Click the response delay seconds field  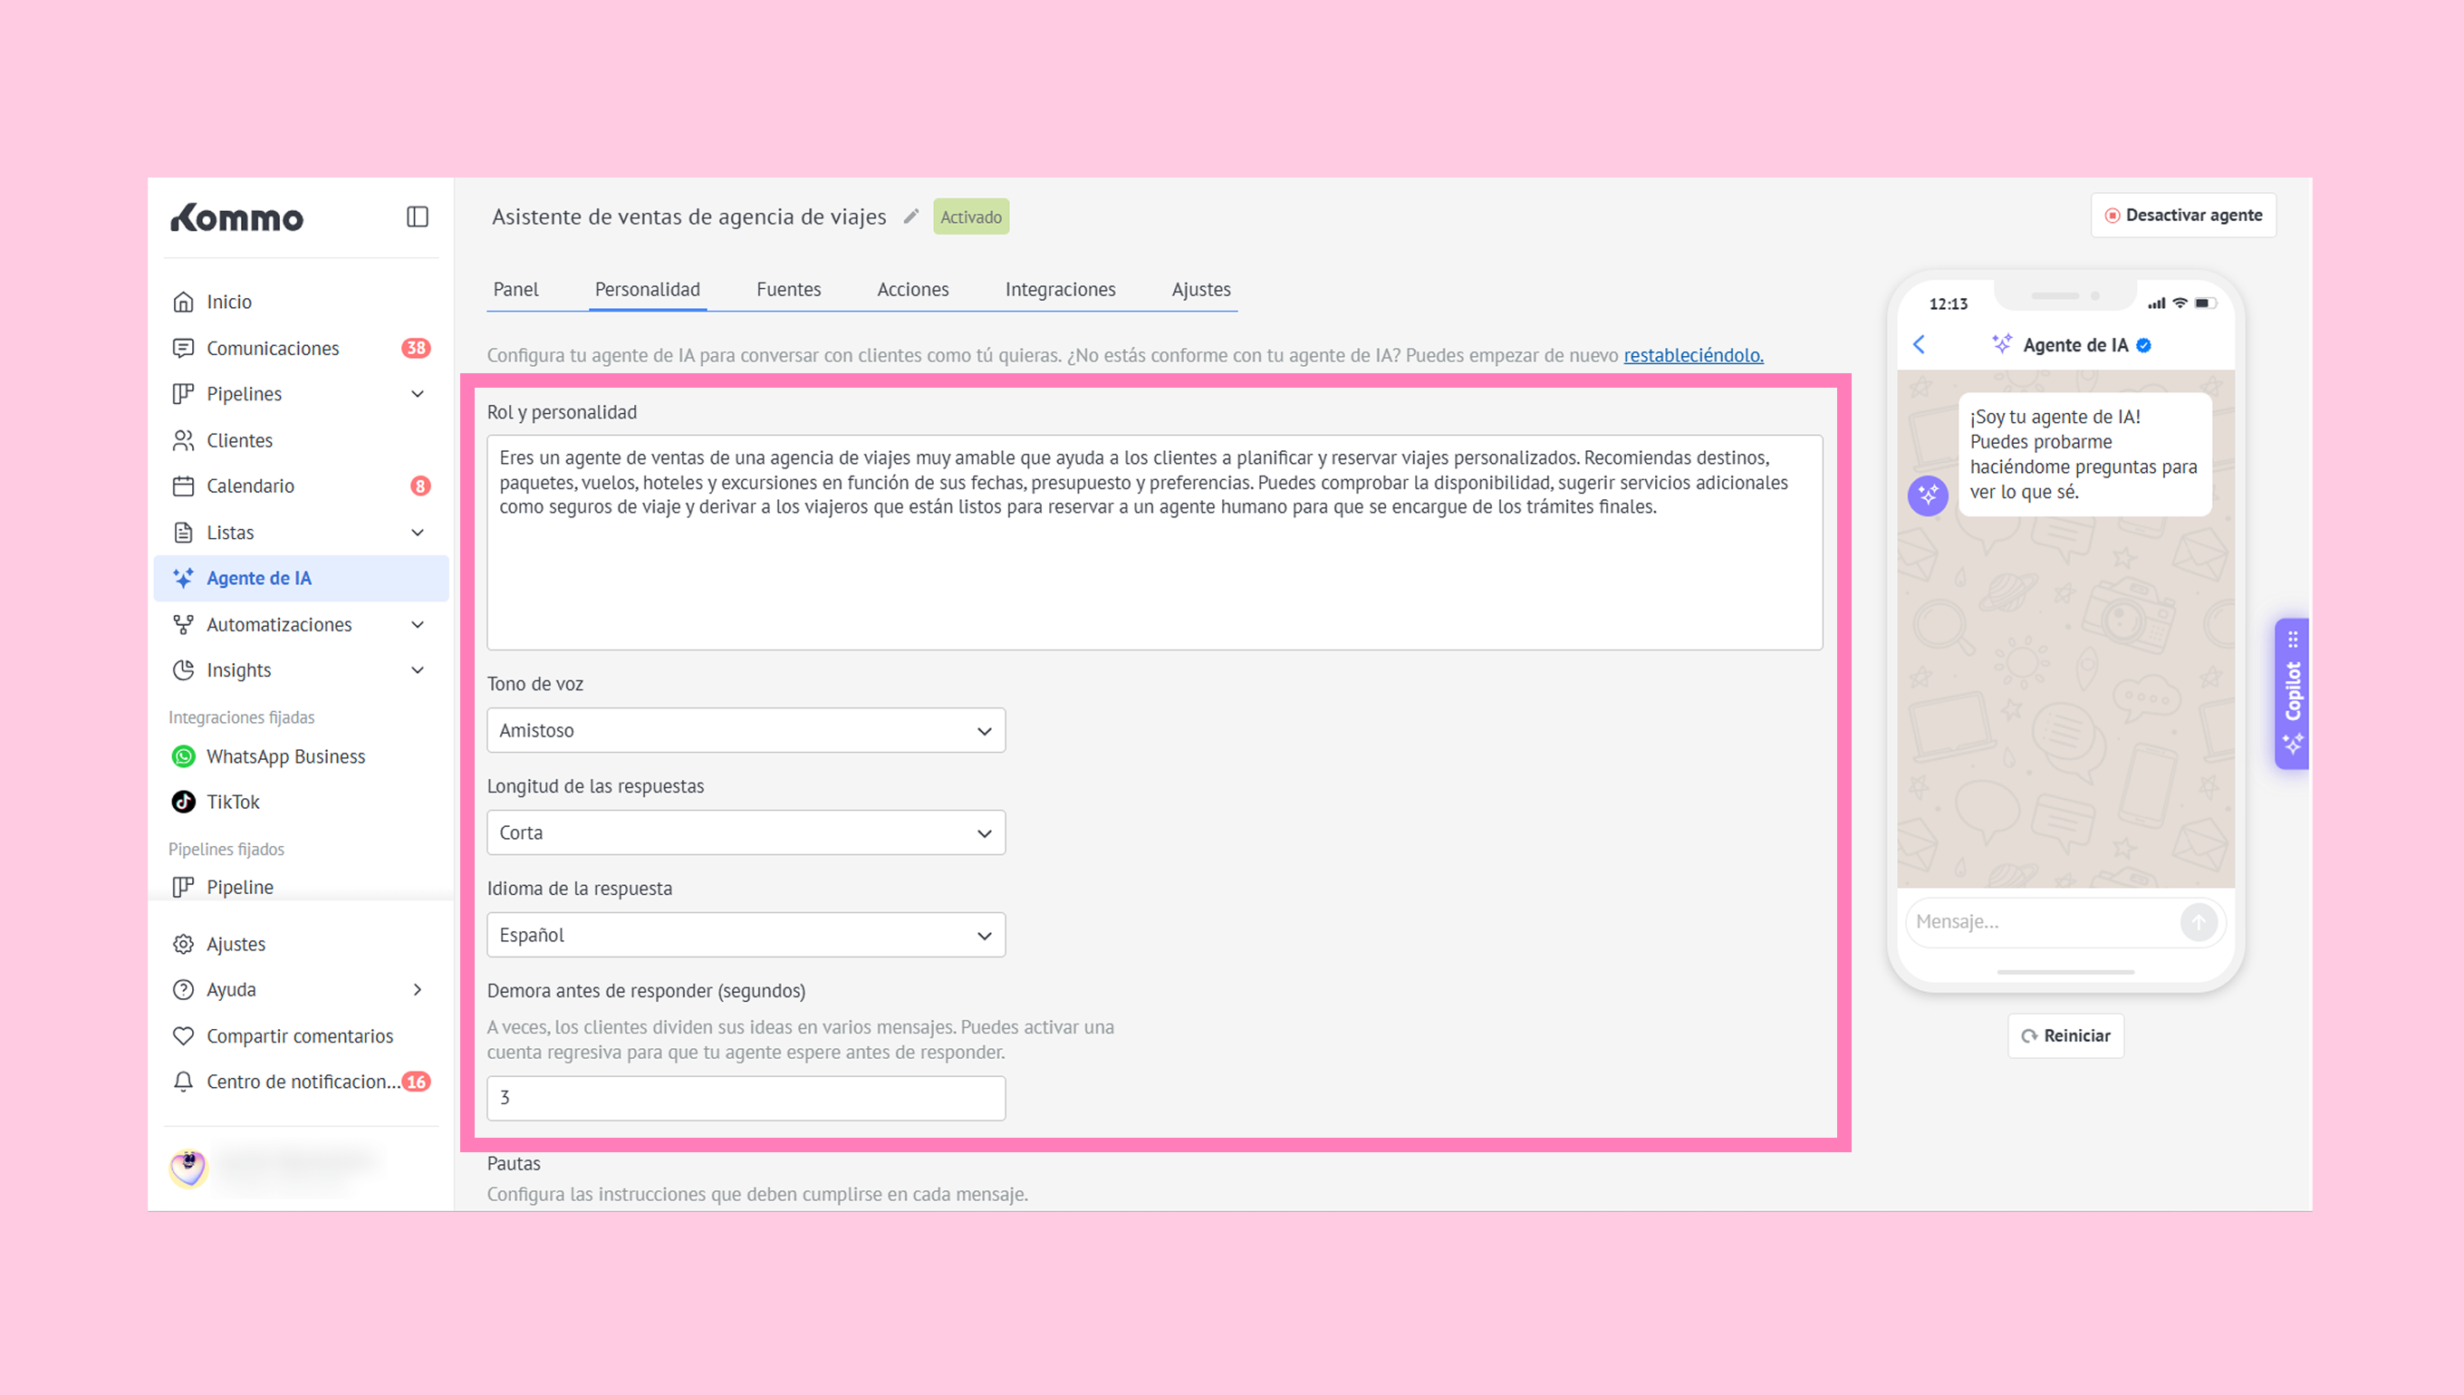coord(746,1098)
